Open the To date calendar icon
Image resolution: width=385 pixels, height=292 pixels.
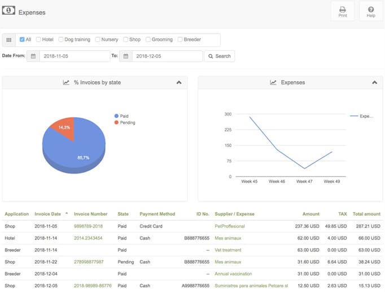[126, 56]
